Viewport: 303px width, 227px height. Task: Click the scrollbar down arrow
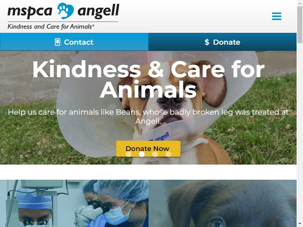point(300,224)
